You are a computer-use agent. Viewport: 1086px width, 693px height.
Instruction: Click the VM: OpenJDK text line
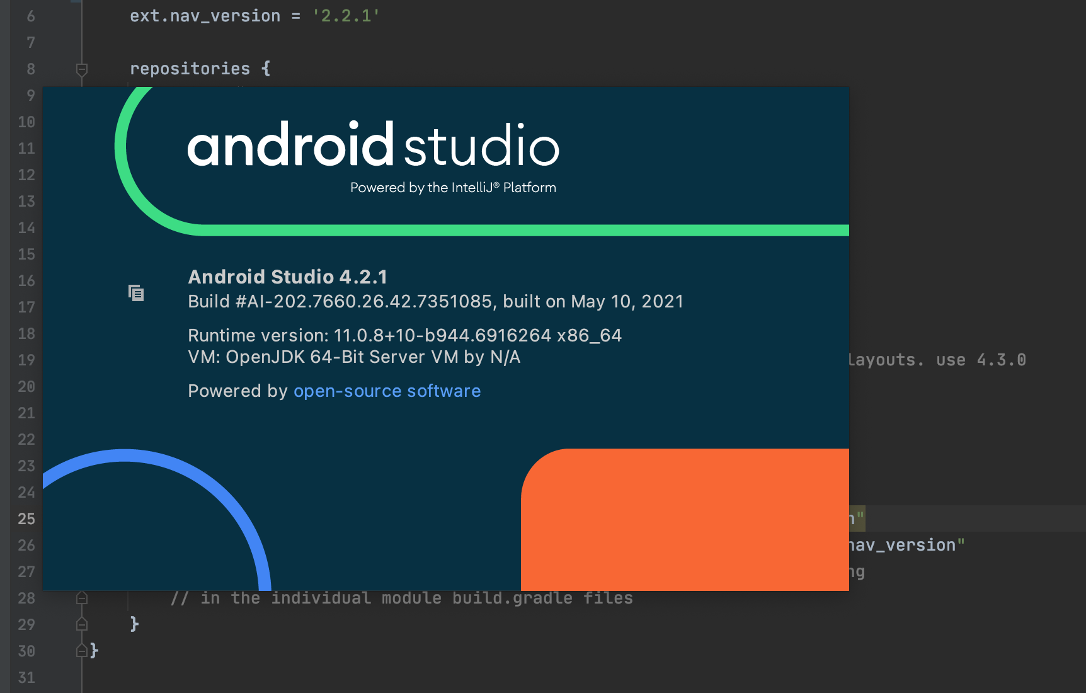[353, 357]
